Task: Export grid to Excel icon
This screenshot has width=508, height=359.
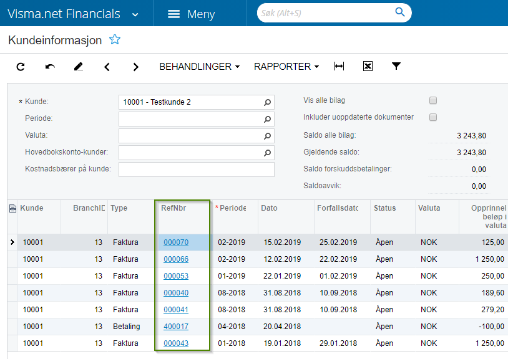Action: (x=368, y=66)
